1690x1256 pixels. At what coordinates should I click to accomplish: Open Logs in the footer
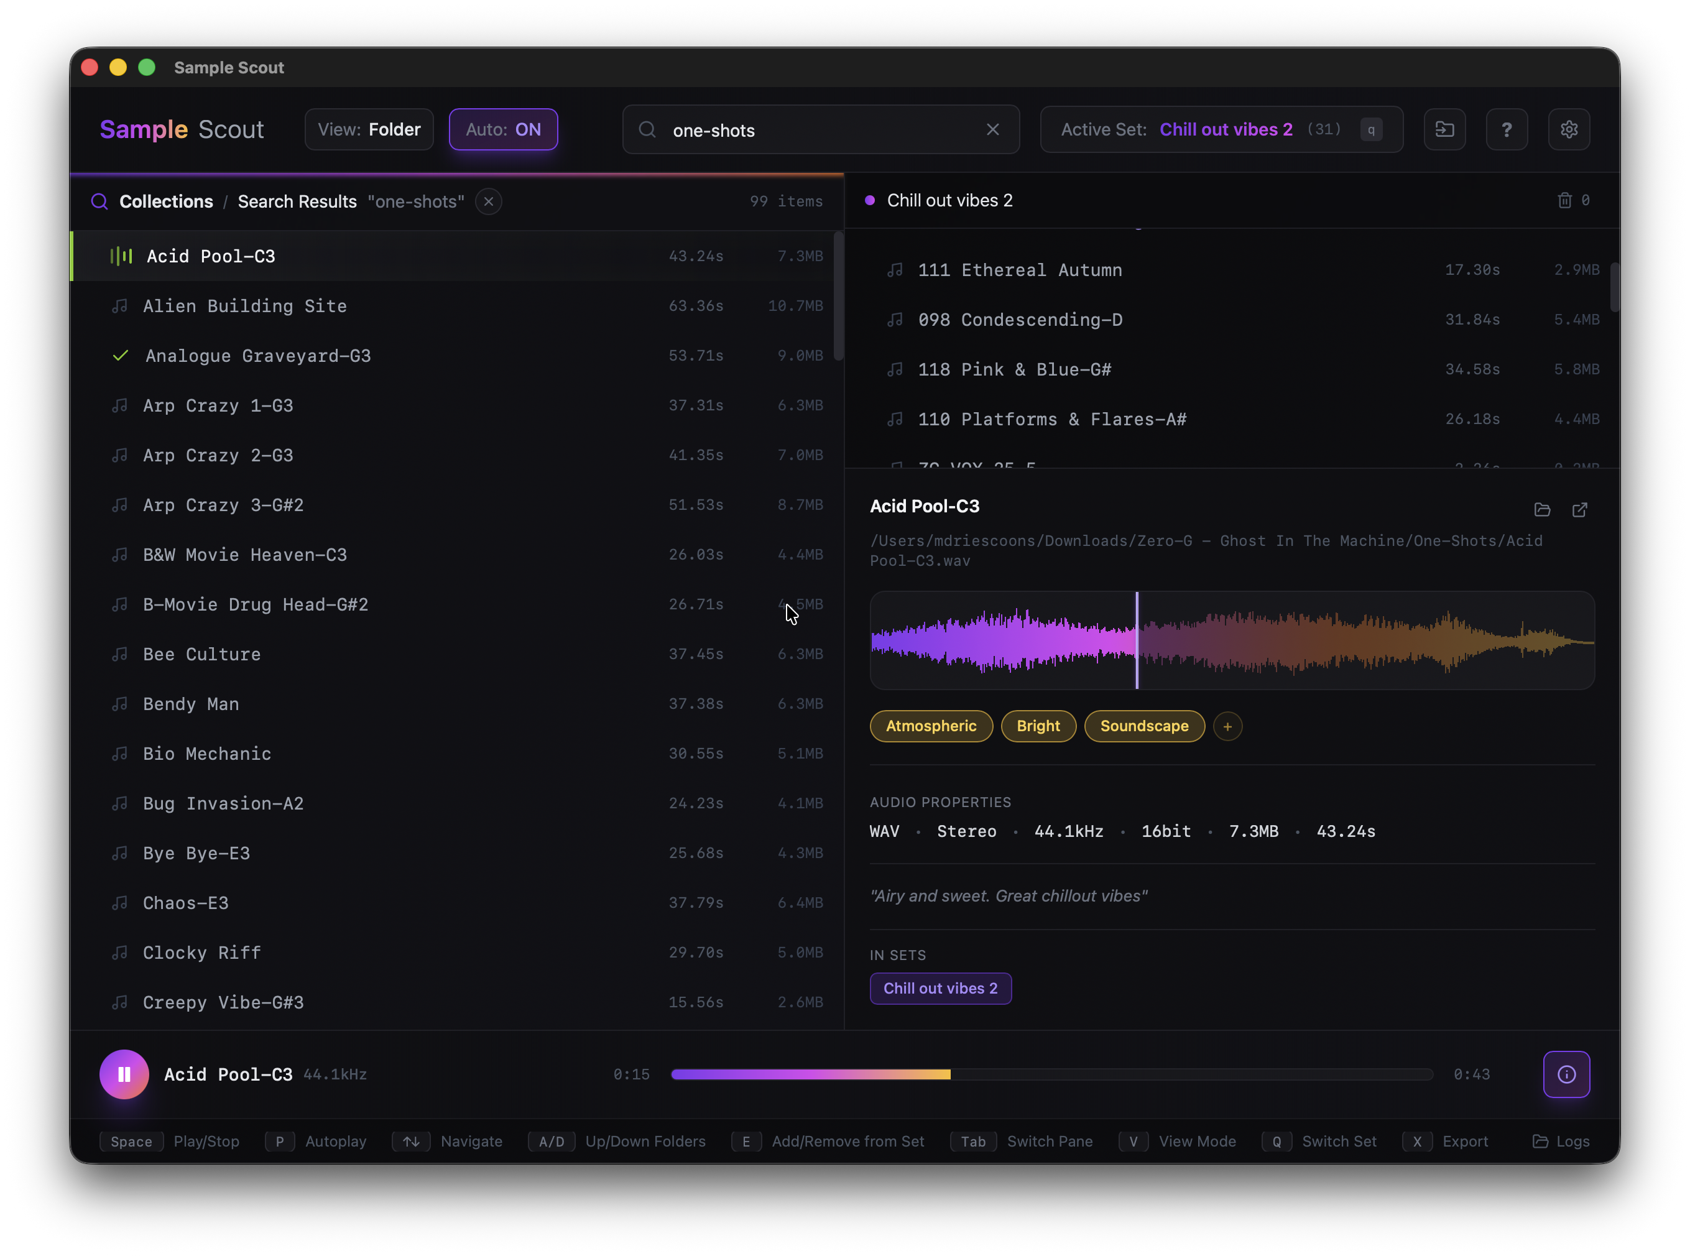[x=1560, y=1141]
